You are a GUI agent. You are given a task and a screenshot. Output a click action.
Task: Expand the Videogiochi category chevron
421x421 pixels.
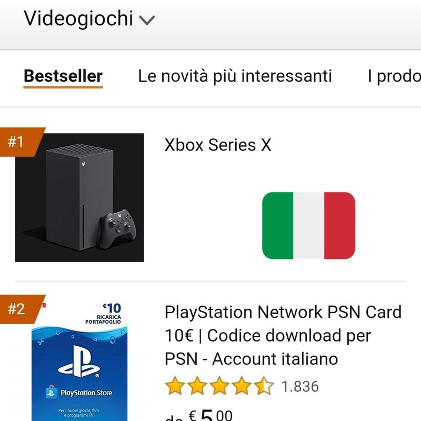(x=147, y=20)
